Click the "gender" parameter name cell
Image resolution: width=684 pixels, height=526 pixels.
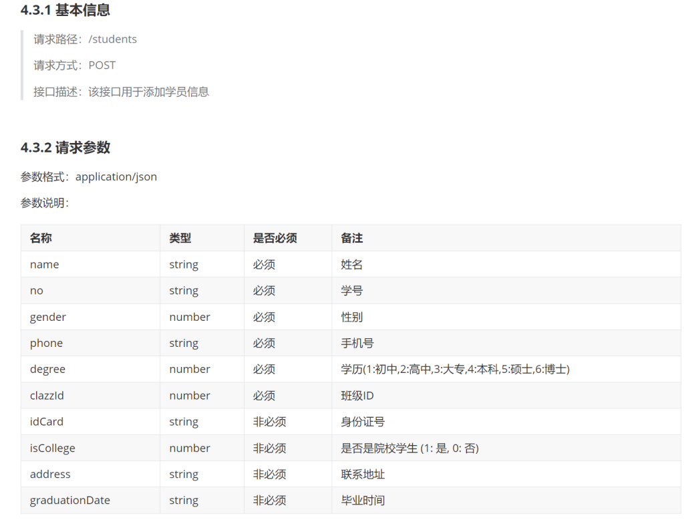[48, 317]
